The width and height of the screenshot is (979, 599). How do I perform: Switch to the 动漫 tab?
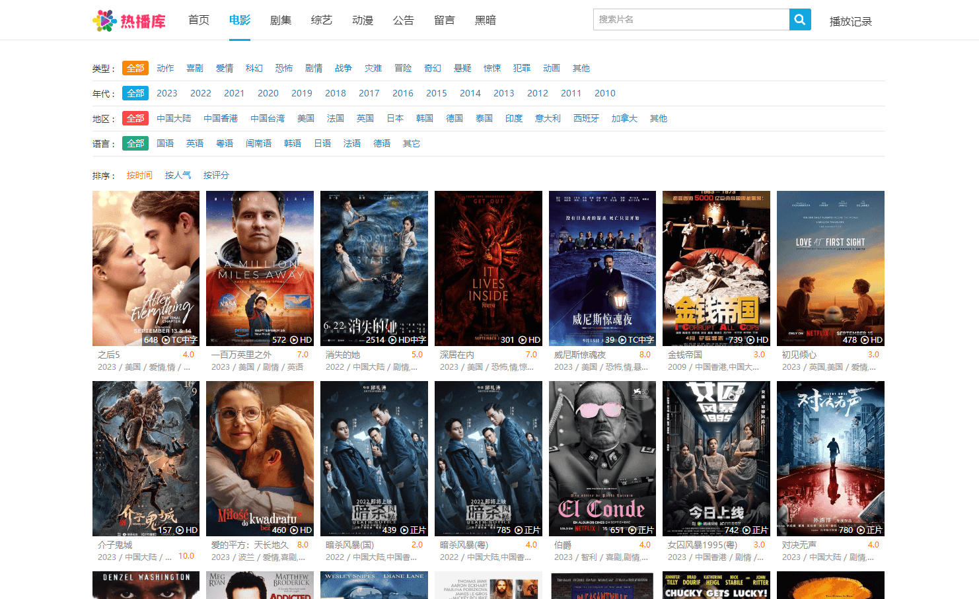[363, 20]
